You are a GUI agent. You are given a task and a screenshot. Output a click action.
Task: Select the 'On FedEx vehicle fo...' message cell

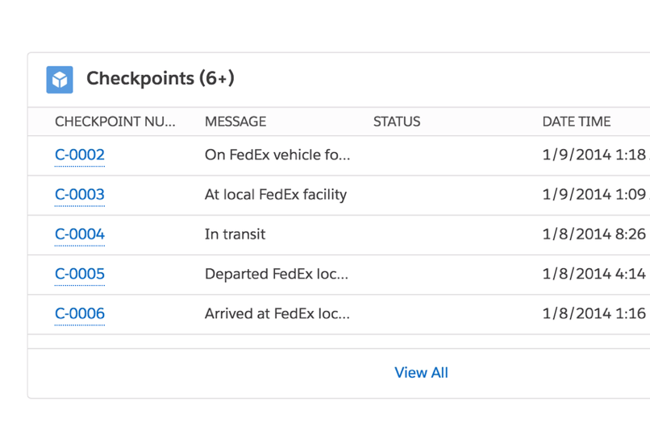tap(277, 155)
